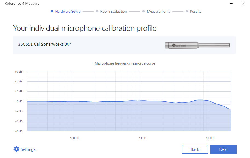
Task: Select the 36C551 Cal Sonarworks 30° profile name
Action: 45,44
